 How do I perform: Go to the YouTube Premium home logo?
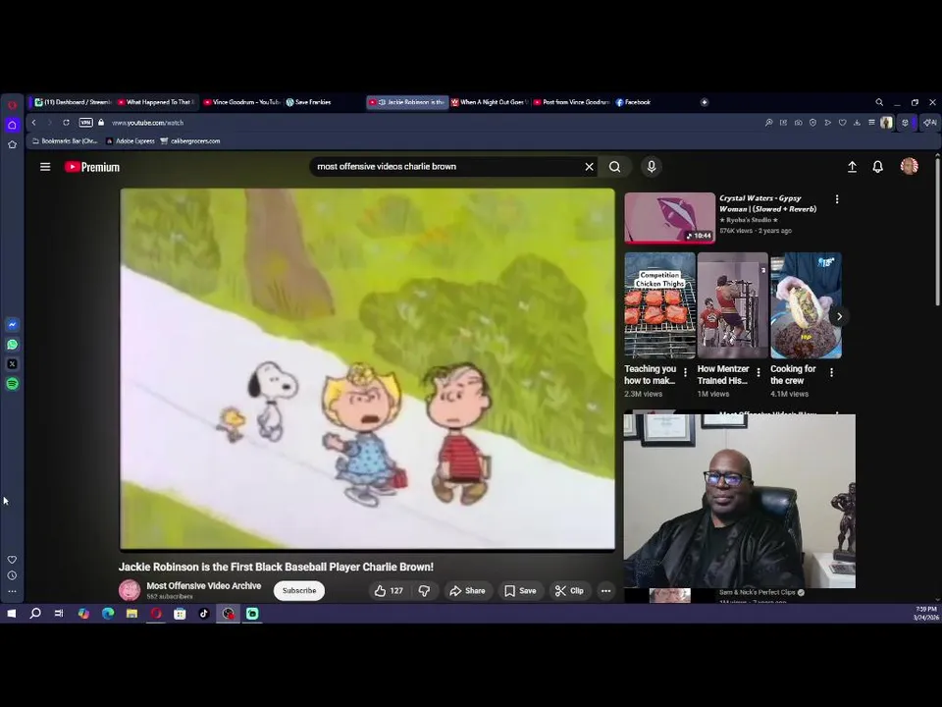pos(92,167)
